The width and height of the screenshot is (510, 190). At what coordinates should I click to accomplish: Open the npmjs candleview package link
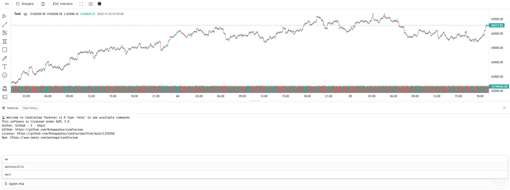[44, 138]
